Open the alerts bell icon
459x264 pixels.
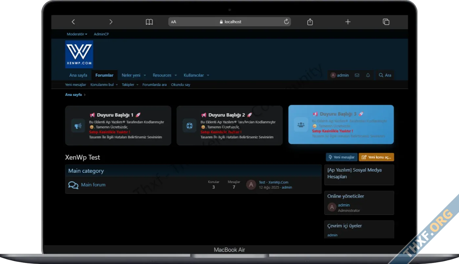coord(368,75)
